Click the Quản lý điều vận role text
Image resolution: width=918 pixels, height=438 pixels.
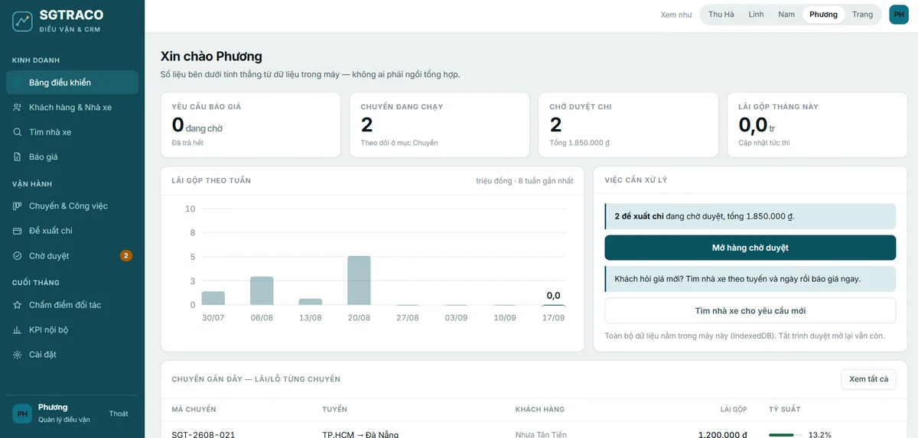(64, 420)
